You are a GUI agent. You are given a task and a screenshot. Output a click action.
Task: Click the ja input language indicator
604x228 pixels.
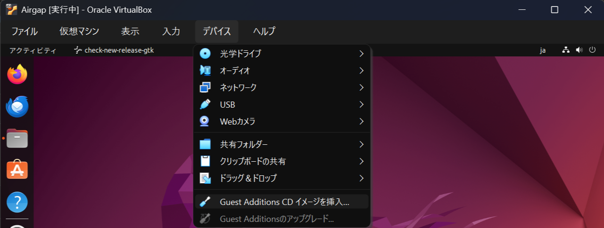[x=543, y=50]
